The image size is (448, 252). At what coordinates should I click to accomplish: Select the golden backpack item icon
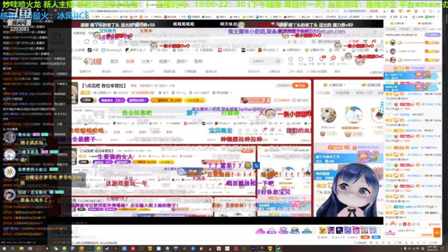pos(323,230)
